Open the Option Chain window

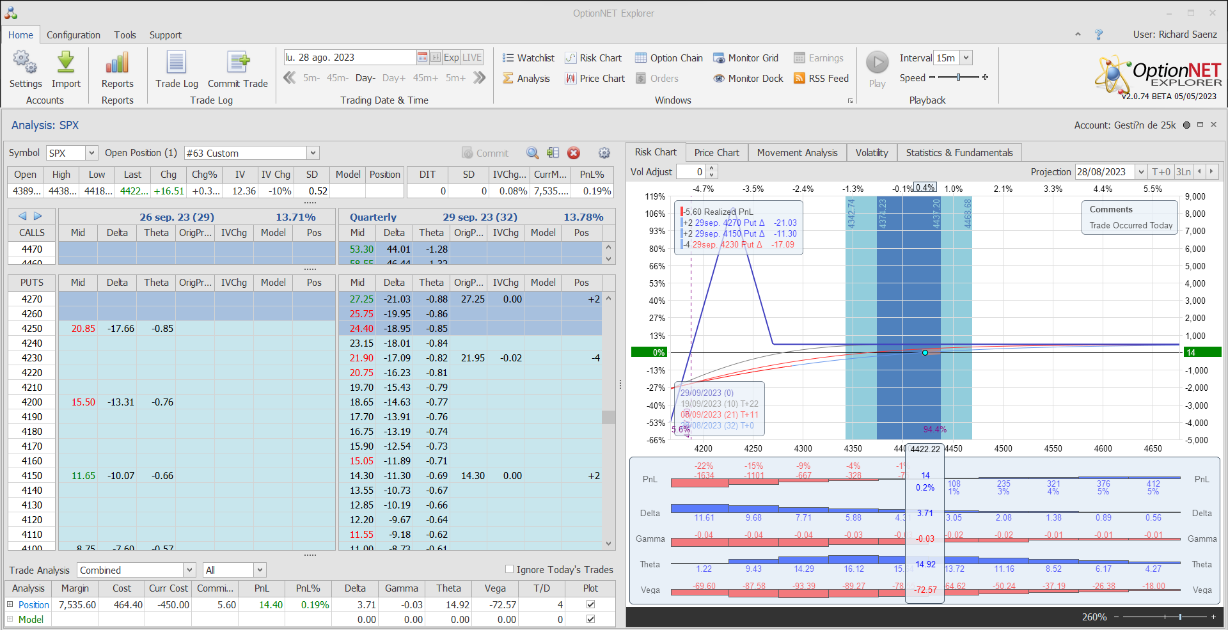669,58
